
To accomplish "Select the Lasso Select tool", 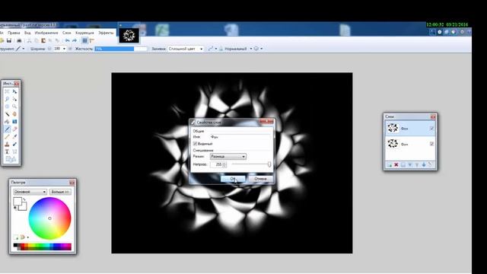I will pos(7,99).
